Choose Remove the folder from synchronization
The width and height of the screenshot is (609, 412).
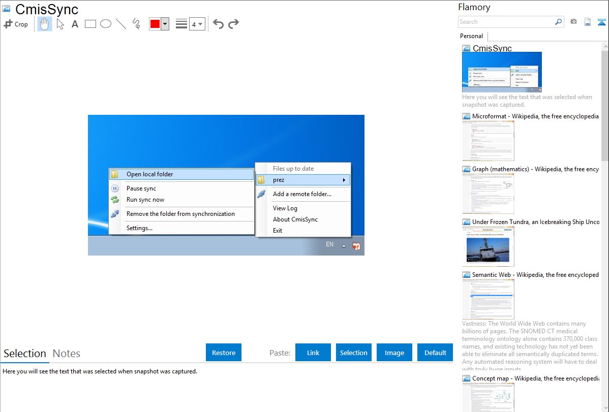pyautogui.click(x=181, y=213)
